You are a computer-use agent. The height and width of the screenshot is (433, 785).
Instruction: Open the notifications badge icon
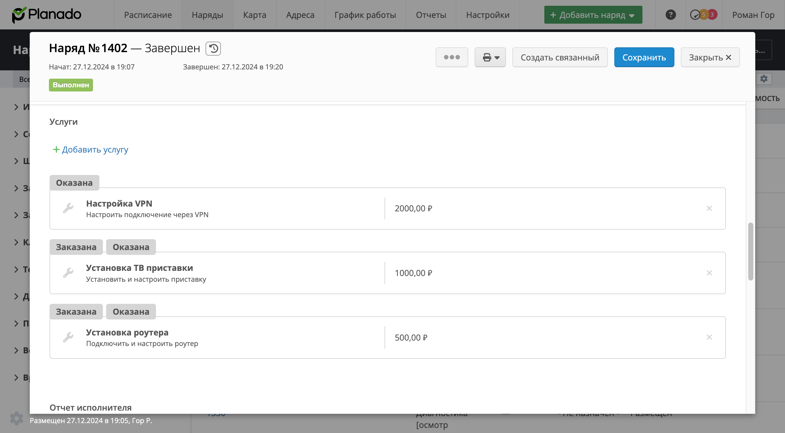(703, 15)
